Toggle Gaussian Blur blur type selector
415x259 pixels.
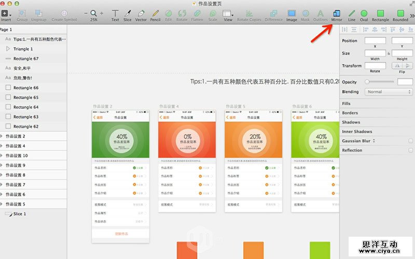click(x=374, y=141)
